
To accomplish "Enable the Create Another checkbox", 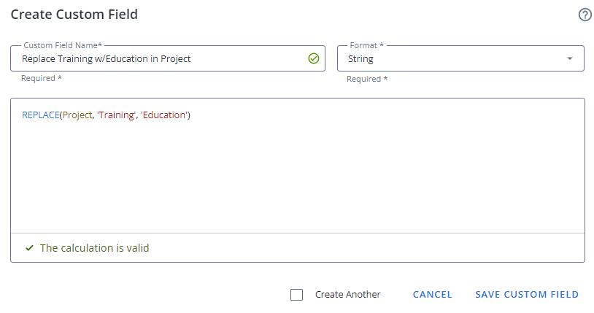I will (296, 295).
